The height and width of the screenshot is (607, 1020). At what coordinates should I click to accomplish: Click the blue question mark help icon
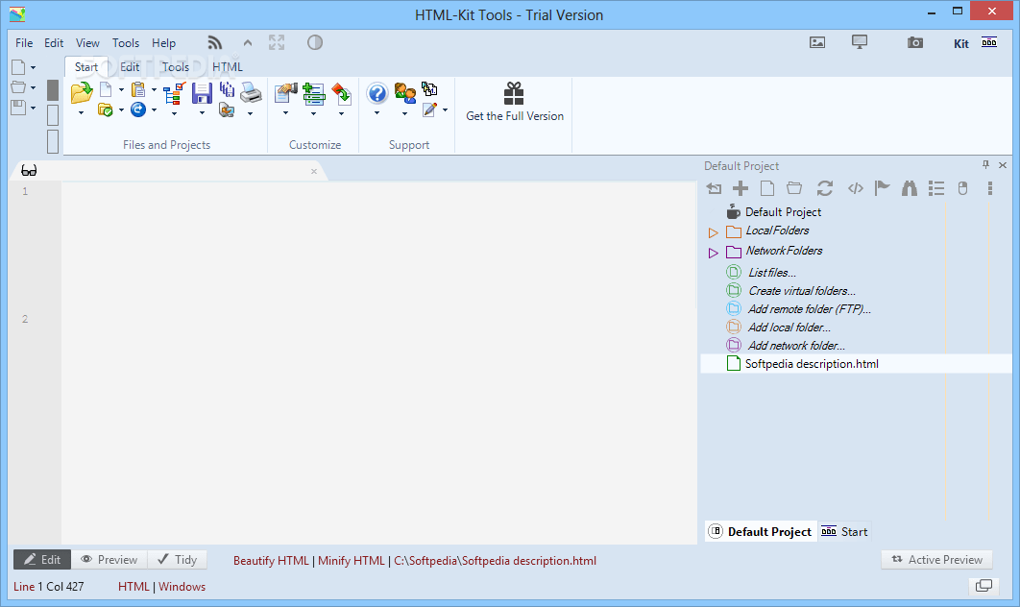click(x=376, y=93)
